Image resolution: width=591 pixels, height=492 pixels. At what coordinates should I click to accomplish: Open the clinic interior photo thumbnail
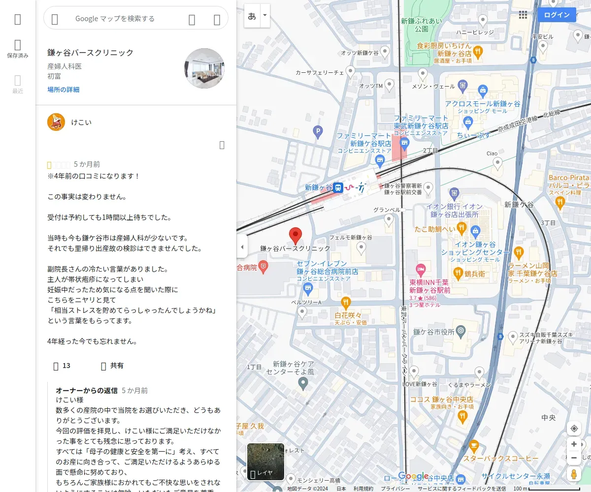(x=204, y=68)
